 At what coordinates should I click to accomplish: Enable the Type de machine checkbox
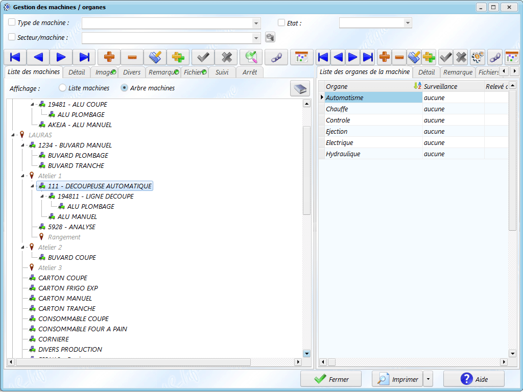[x=12, y=22]
